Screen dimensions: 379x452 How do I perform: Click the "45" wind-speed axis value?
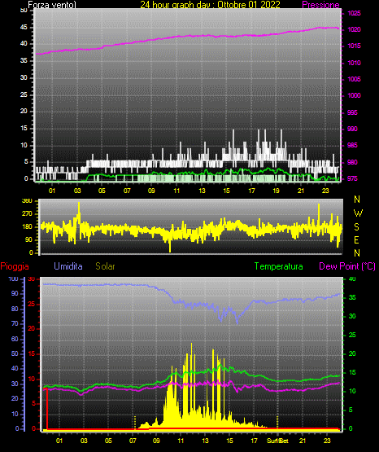(24, 28)
